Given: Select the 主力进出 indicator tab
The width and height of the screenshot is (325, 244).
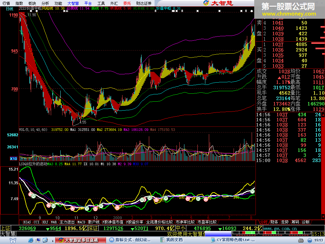Looking at the screenshot, I should tap(67, 222).
